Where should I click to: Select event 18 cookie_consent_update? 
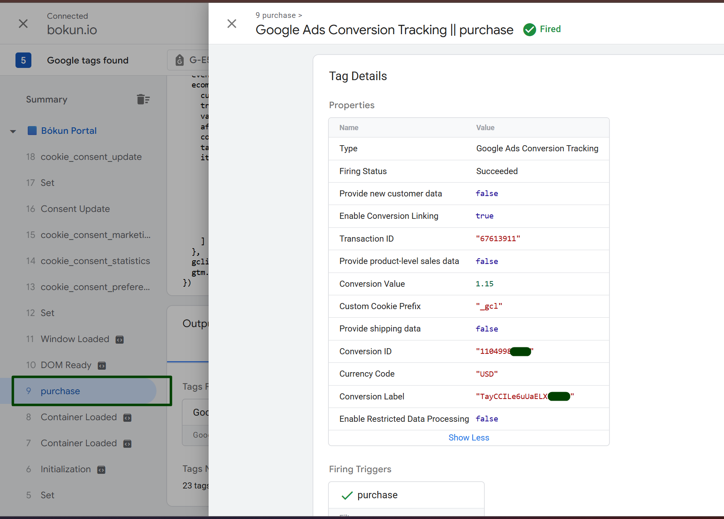coord(91,157)
